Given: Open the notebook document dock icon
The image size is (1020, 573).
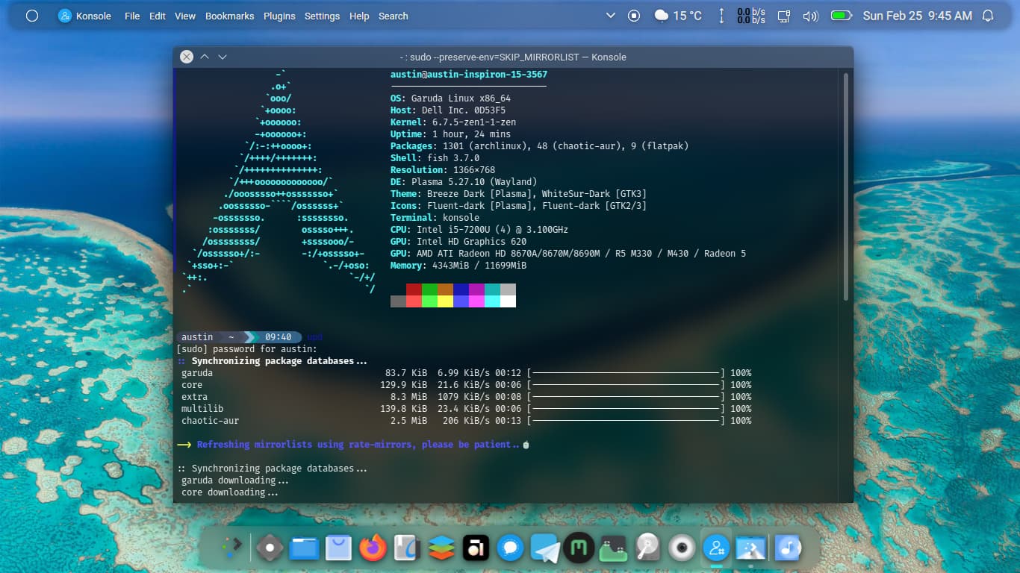Looking at the screenshot, I should click(x=407, y=548).
